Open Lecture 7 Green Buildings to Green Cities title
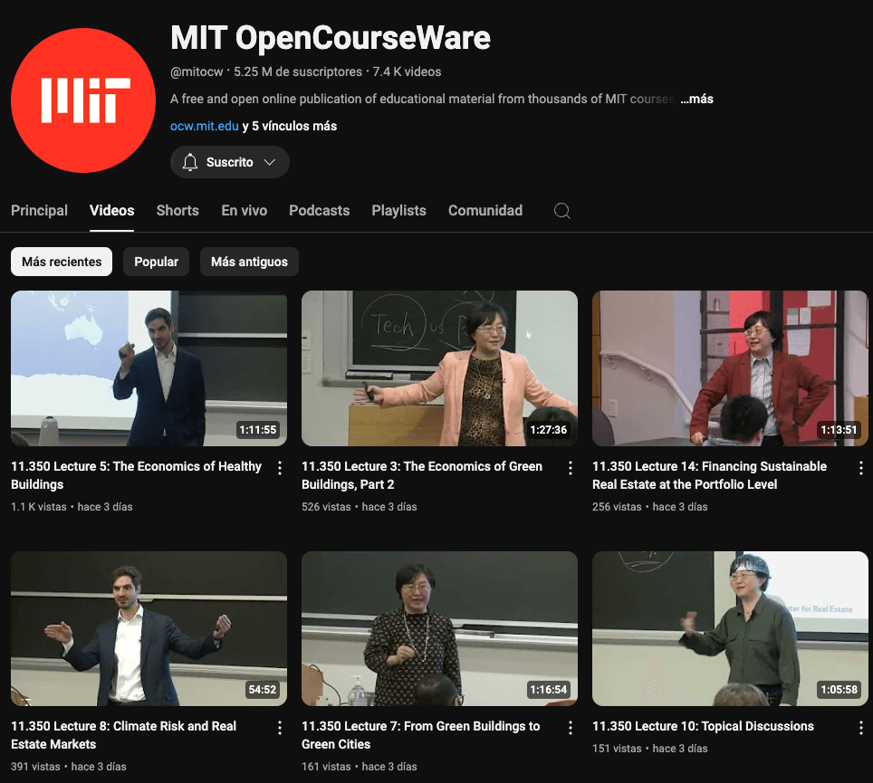This screenshot has height=783, width=873. [x=420, y=735]
